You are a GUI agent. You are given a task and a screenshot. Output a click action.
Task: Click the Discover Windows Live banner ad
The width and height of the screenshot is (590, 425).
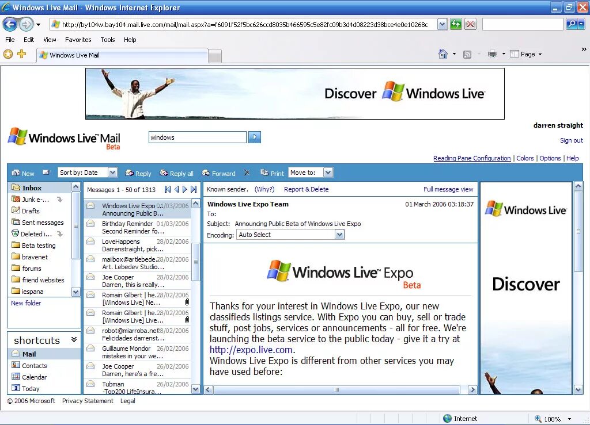coord(294,94)
